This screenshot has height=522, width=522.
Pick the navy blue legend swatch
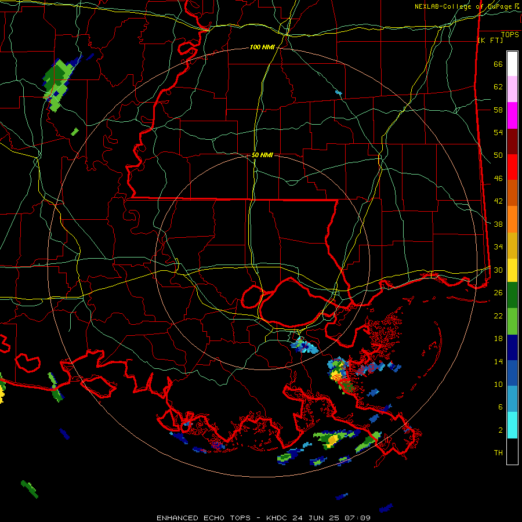(x=512, y=347)
